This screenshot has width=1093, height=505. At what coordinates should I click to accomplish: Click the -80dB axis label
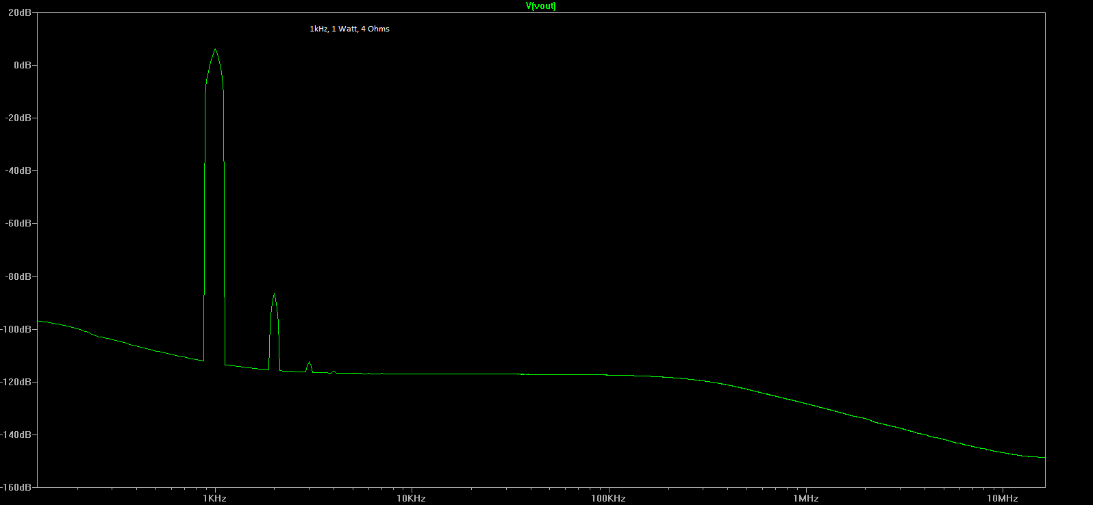coord(19,276)
